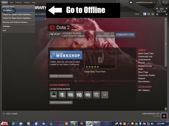Screen dimensions: 169x126
Task: Show the +6 remaining achievements
Action: tap(105, 95)
